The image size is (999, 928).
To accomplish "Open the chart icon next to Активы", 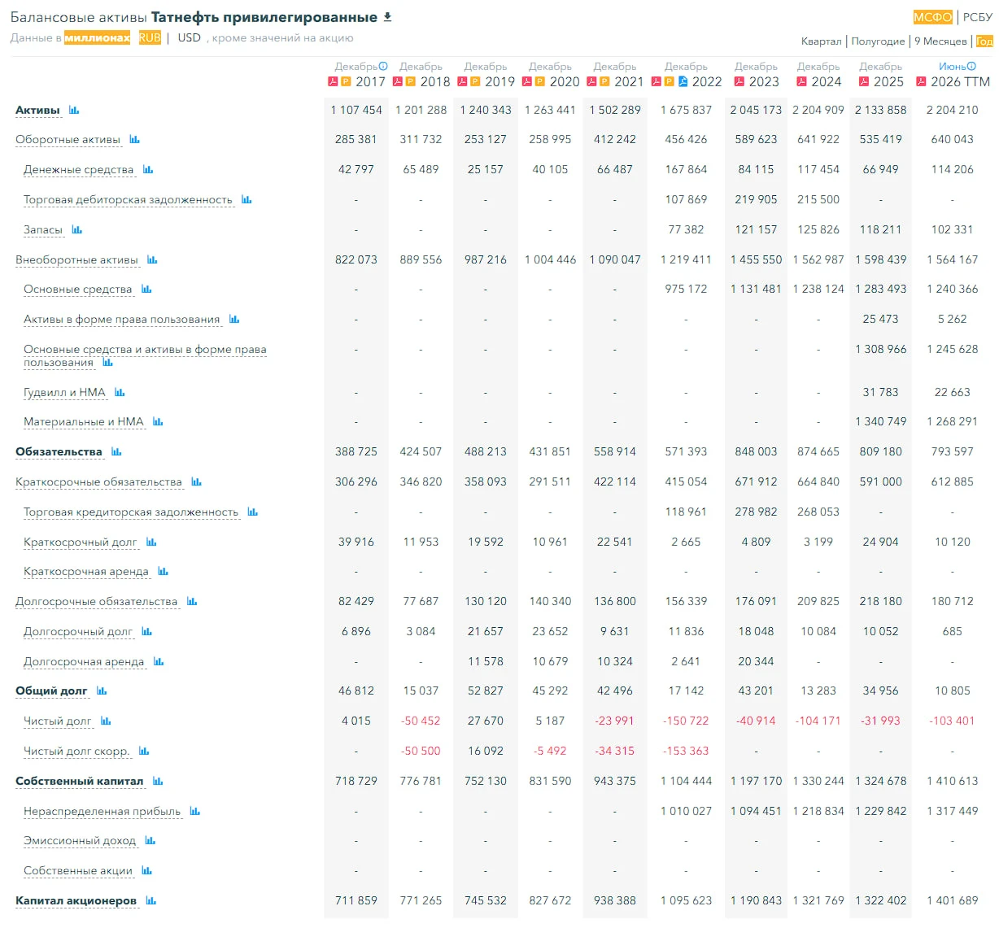I will click(x=74, y=110).
